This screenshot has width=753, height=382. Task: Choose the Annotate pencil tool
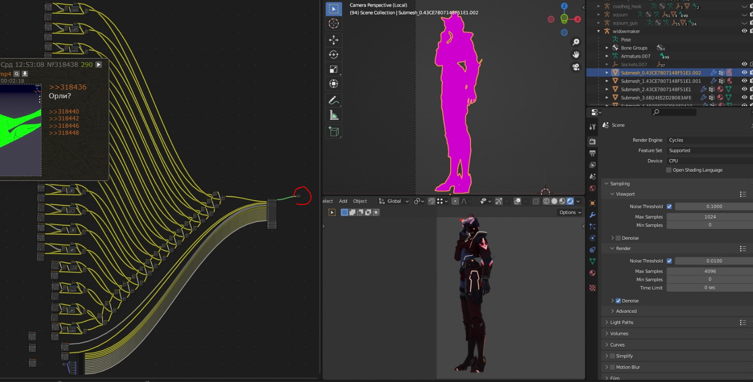point(334,100)
